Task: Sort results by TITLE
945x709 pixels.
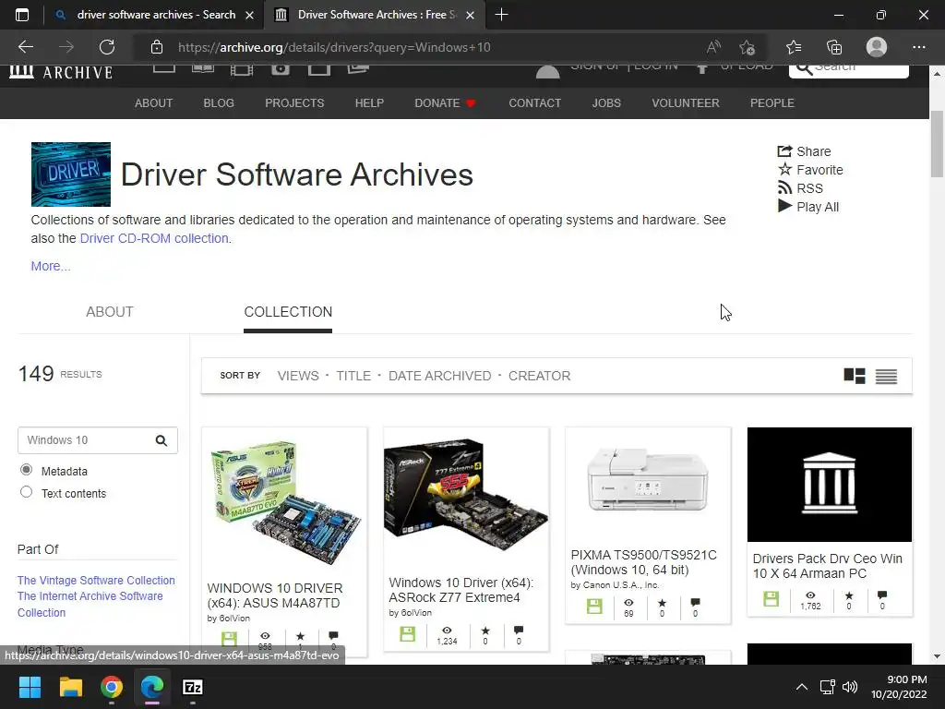Action: point(353,376)
